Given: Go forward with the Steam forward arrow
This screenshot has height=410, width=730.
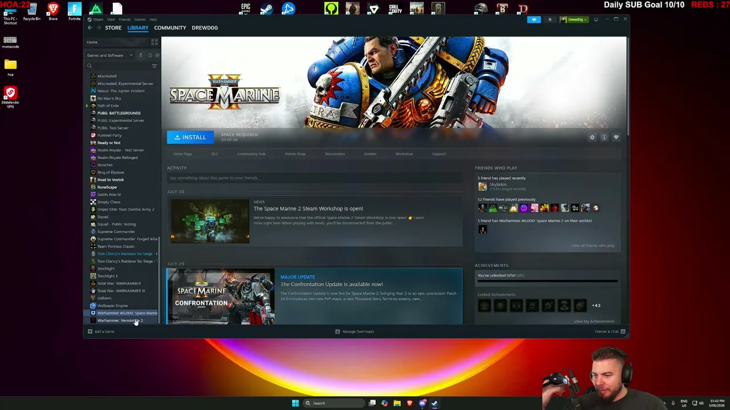Looking at the screenshot, I should 98,27.
